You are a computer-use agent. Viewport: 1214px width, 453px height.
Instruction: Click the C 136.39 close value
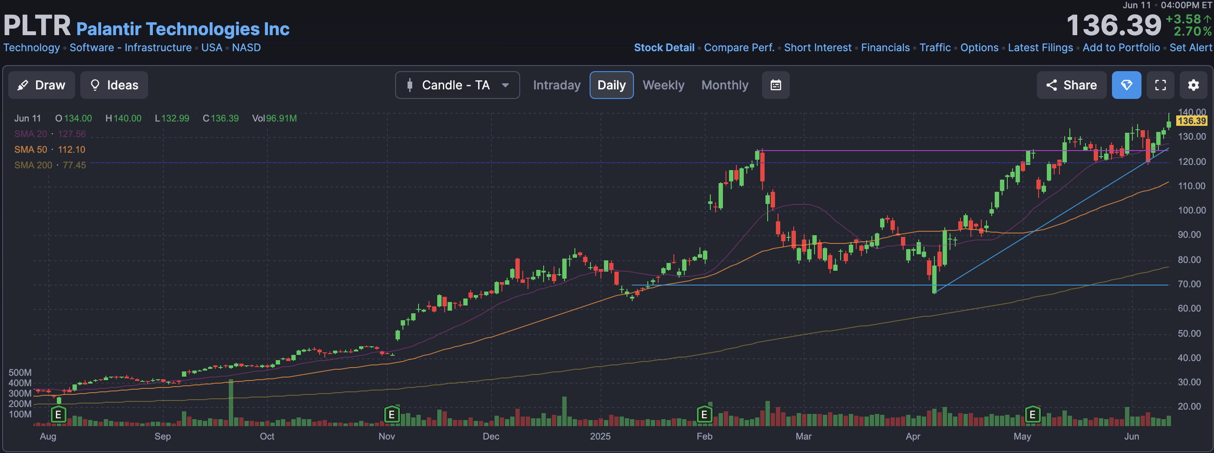pos(221,118)
